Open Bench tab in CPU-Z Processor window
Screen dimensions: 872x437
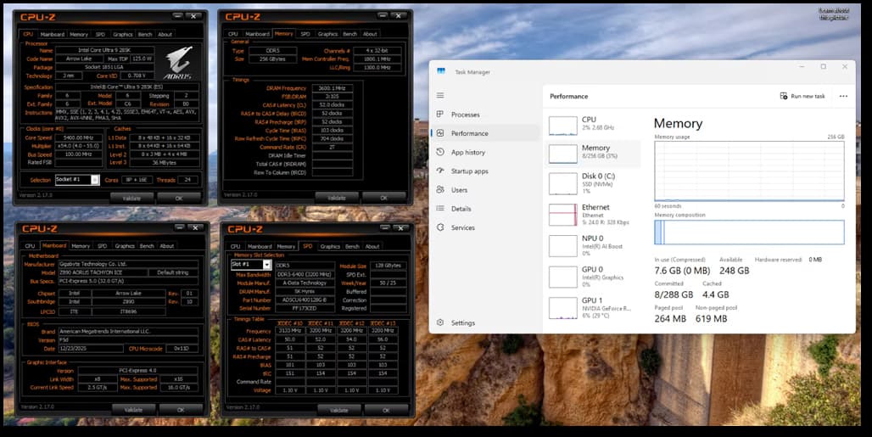point(145,35)
